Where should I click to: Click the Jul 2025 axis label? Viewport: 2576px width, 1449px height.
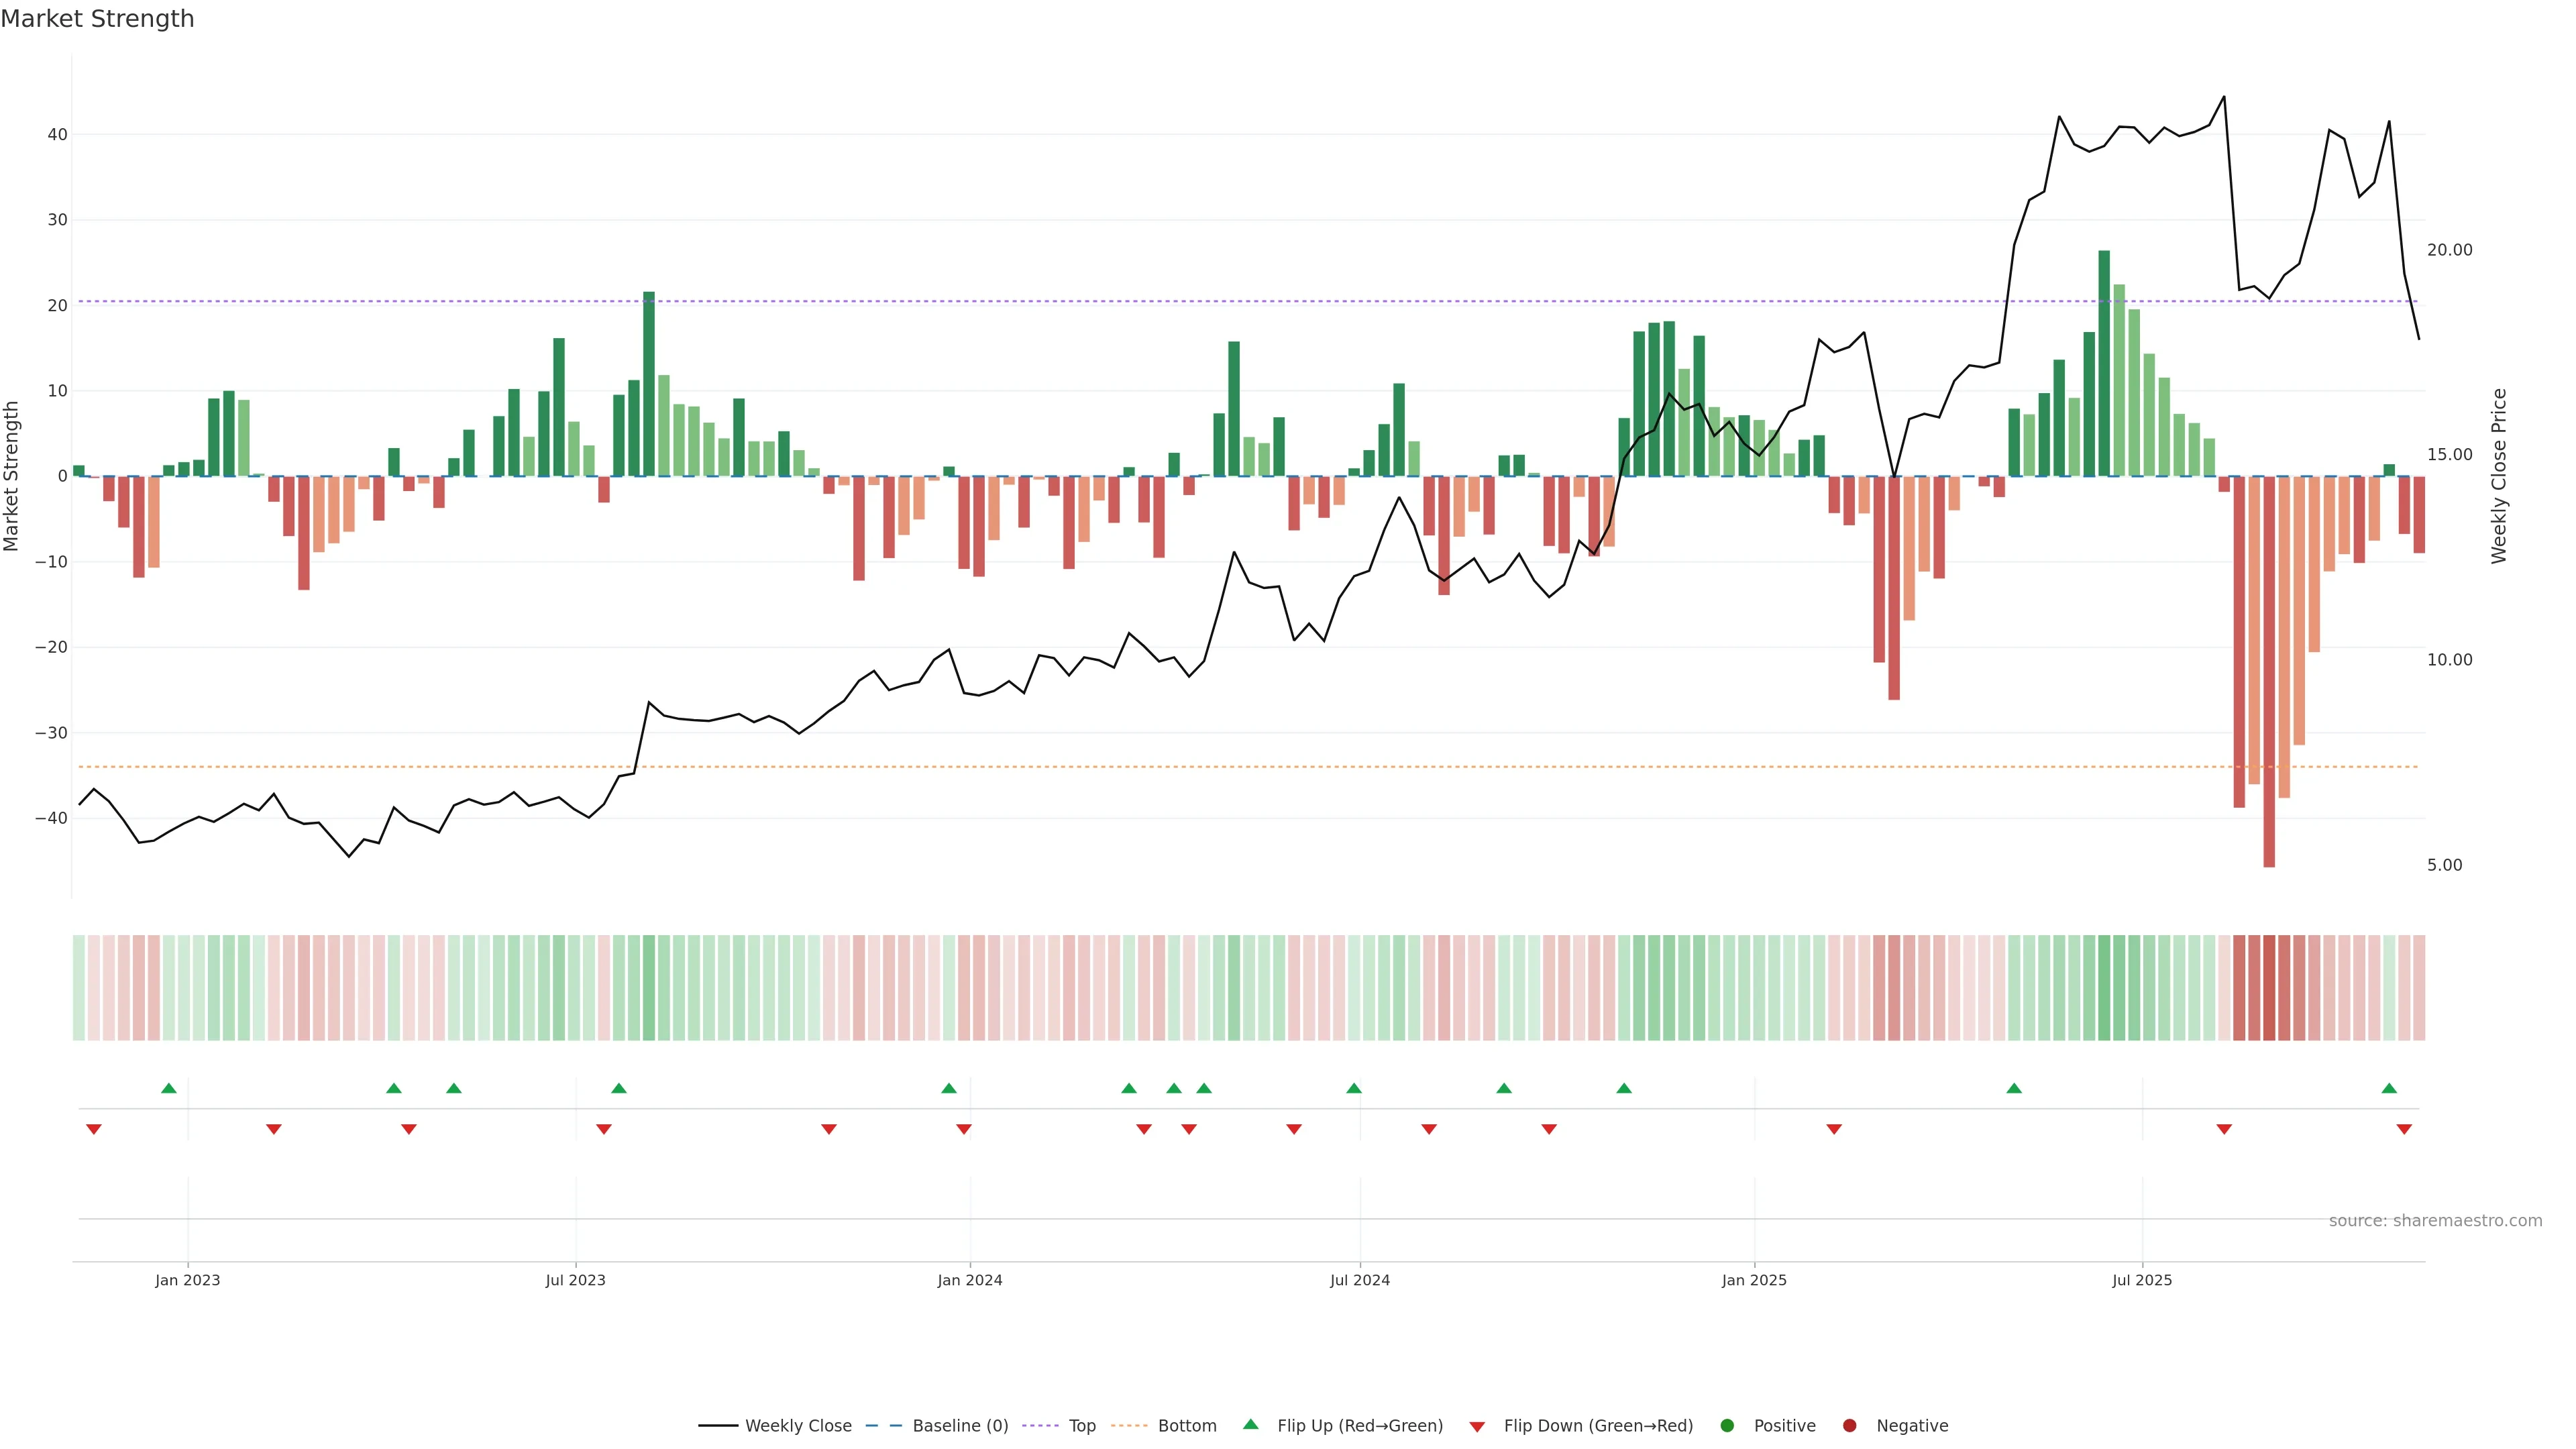click(x=2142, y=1280)
